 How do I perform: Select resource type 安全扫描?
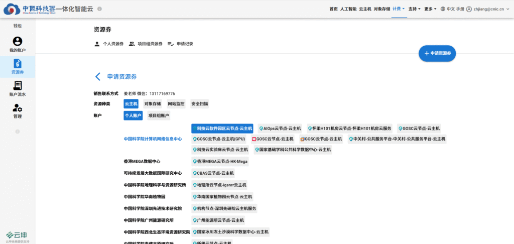point(200,104)
